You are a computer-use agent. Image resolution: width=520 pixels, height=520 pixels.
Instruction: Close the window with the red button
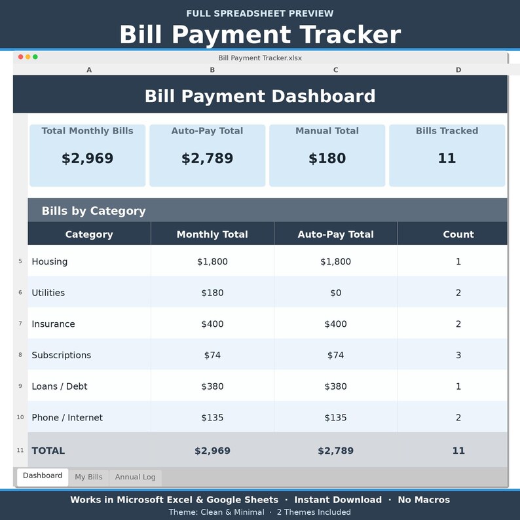tap(20, 57)
